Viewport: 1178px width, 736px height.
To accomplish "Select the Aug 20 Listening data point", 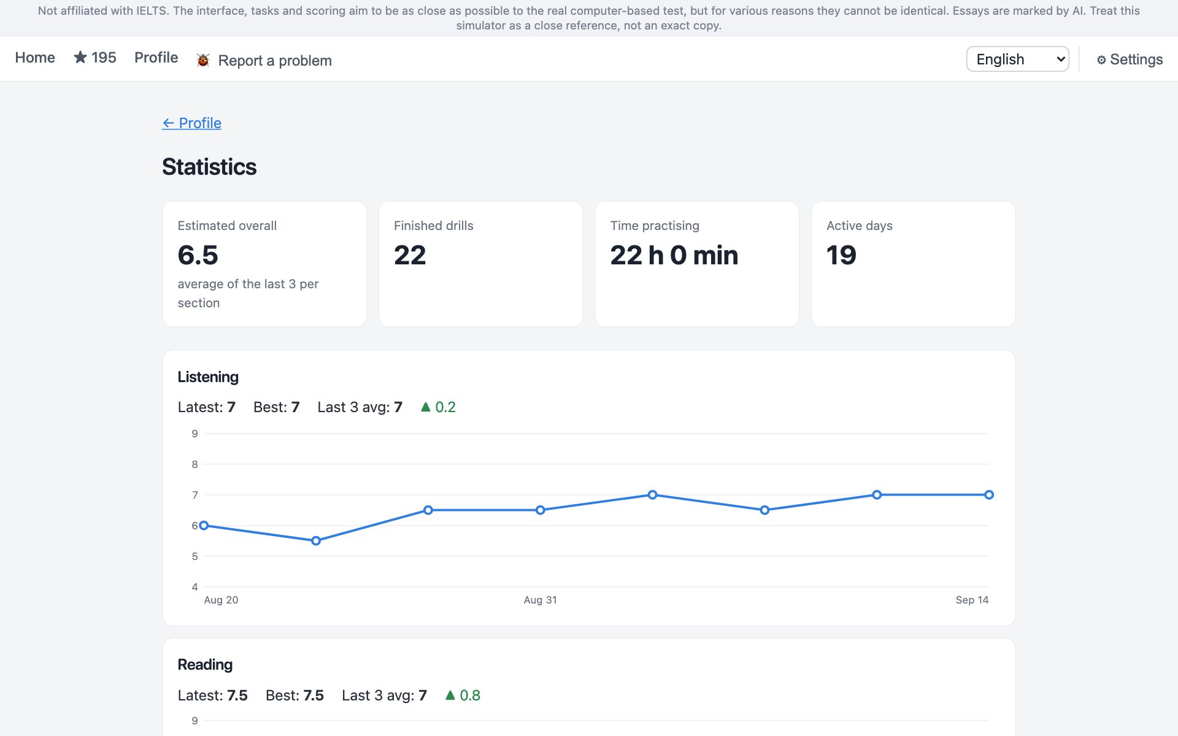I will pyautogui.click(x=204, y=526).
